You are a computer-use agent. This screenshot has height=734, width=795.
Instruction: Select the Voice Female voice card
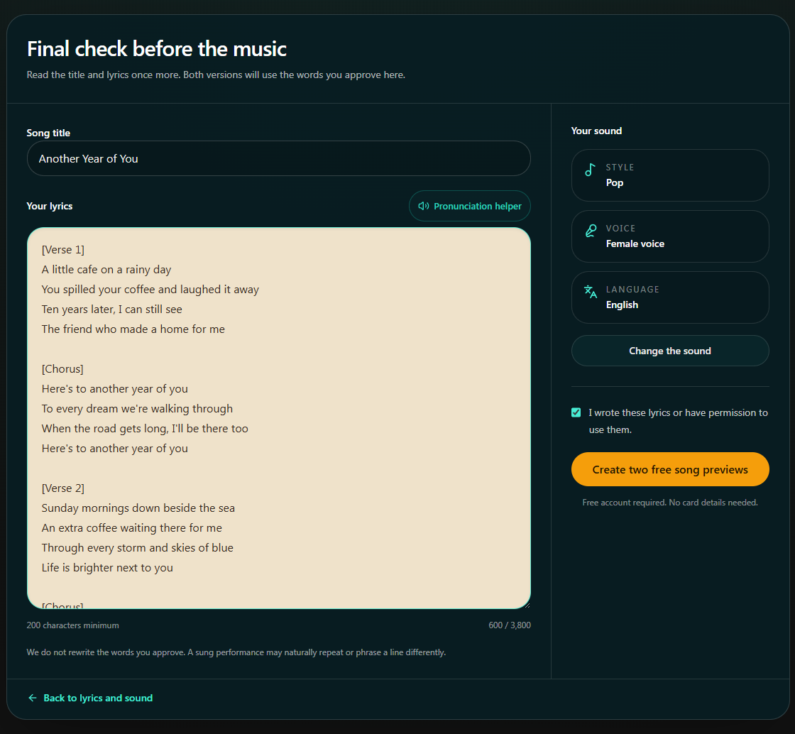pyautogui.click(x=670, y=236)
